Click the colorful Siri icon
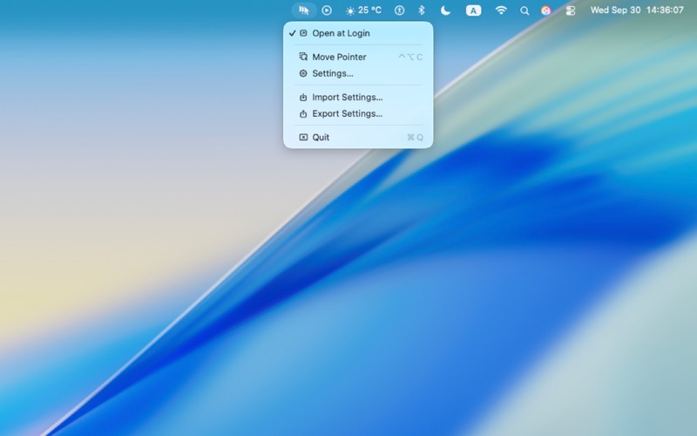 tap(546, 10)
